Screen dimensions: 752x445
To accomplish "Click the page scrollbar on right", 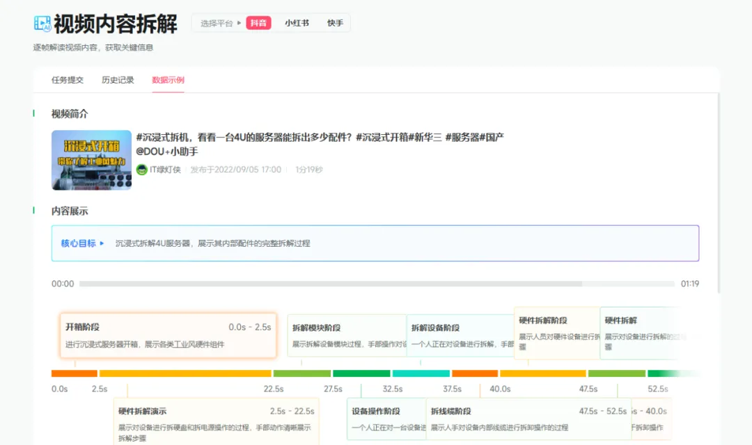I will [x=719, y=193].
